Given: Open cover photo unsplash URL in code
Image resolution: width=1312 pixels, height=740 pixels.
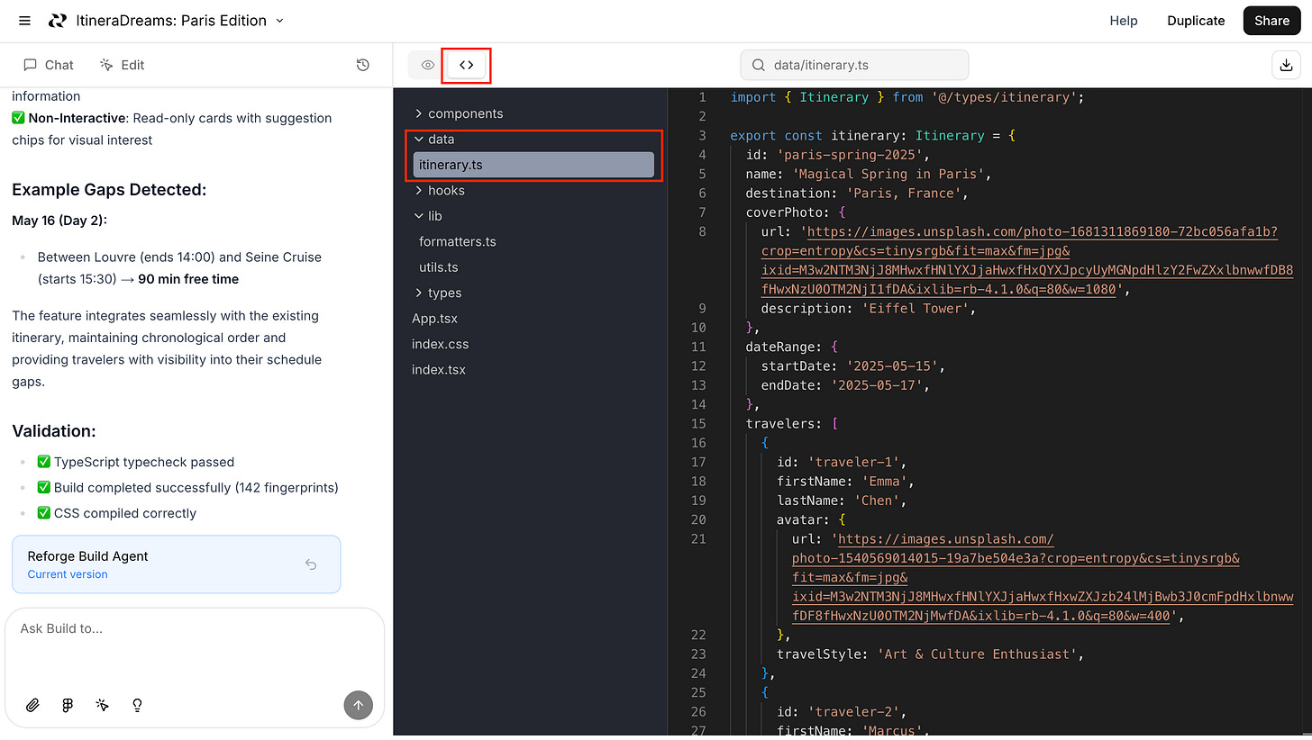Looking at the screenshot, I should [x=1027, y=261].
